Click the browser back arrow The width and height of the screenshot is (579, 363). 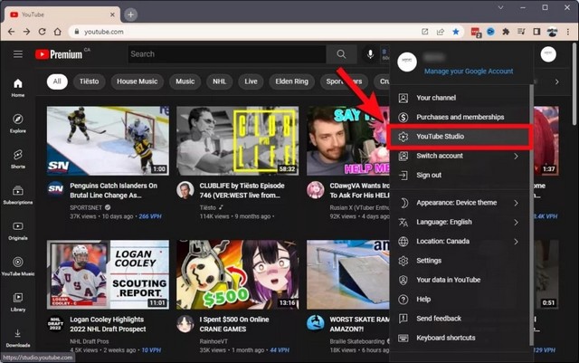click(x=11, y=32)
